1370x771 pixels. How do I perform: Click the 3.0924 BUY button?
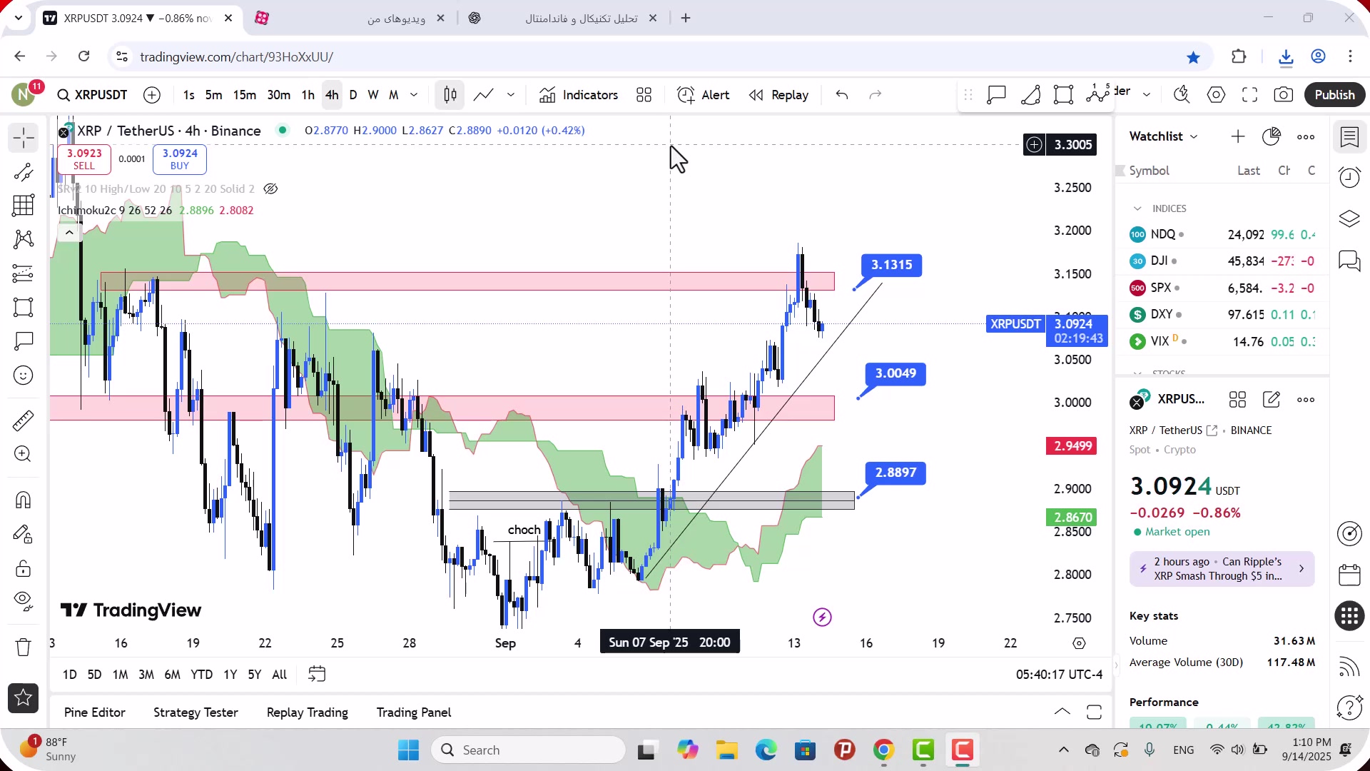180,159
